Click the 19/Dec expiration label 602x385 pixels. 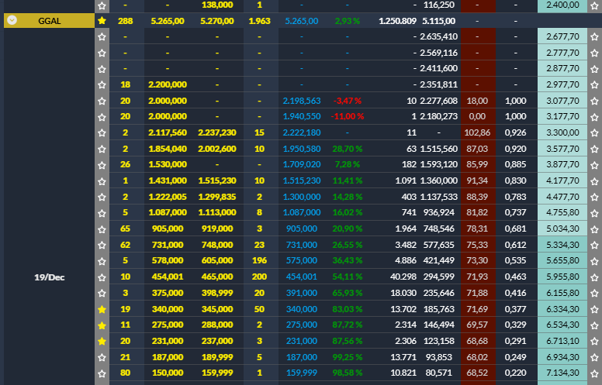pyautogui.click(x=49, y=277)
